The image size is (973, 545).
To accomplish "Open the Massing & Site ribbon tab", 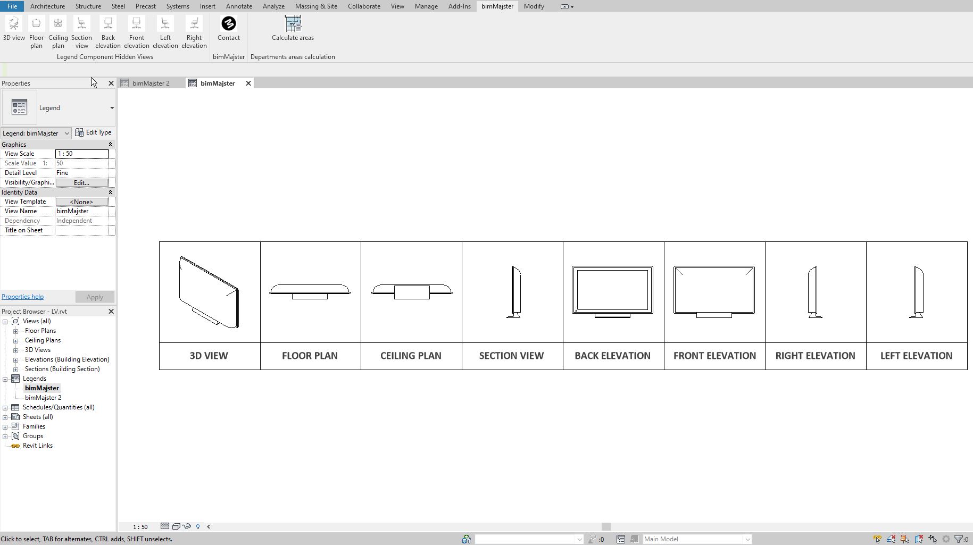I will [x=316, y=6].
